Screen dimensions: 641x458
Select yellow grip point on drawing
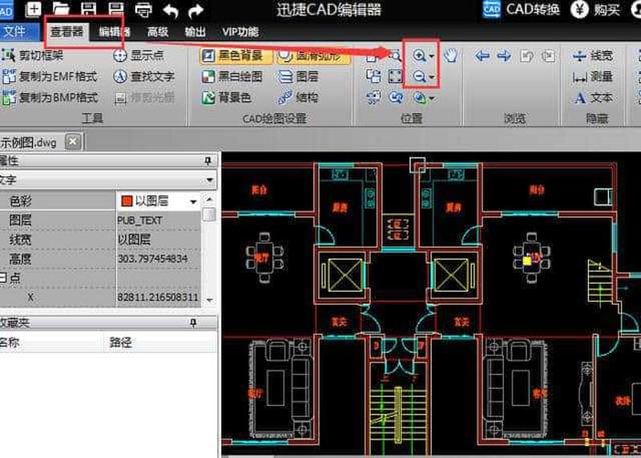(527, 261)
